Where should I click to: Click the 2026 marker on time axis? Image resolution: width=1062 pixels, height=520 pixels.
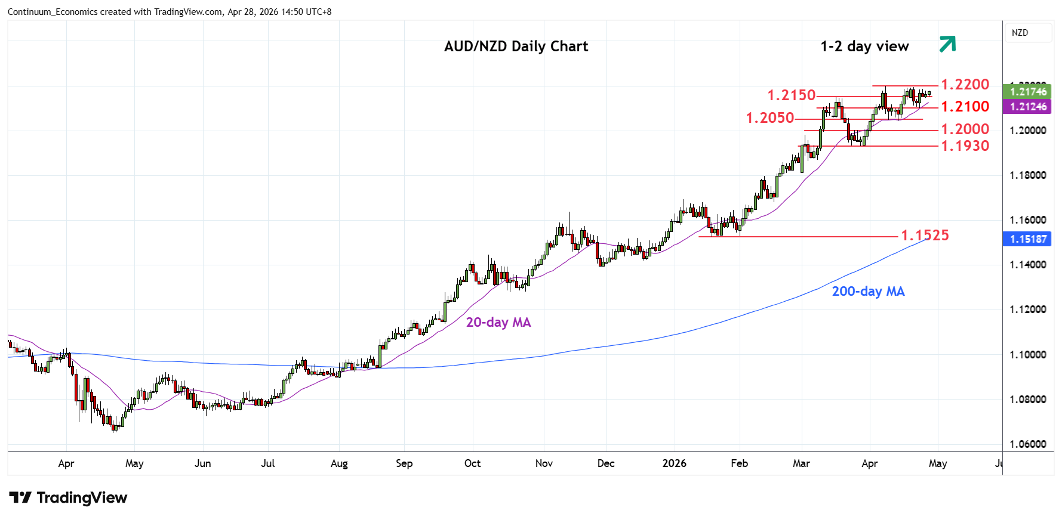674,463
